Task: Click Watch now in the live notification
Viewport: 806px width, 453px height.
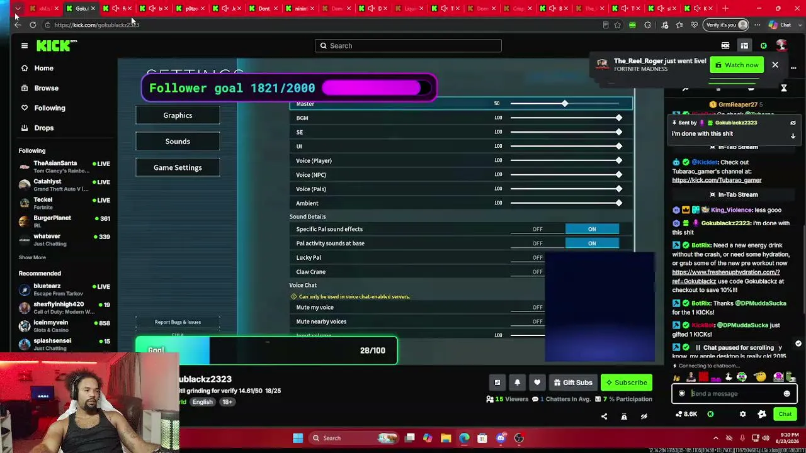Action: click(737, 65)
